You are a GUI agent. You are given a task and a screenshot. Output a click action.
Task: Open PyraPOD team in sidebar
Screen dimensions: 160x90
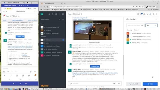point(52,30)
